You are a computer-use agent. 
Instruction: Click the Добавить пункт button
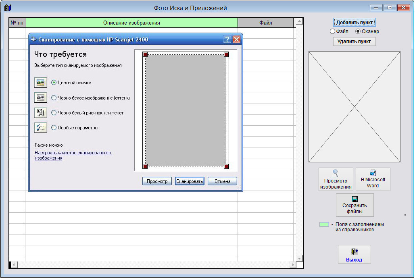click(x=354, y=23)
